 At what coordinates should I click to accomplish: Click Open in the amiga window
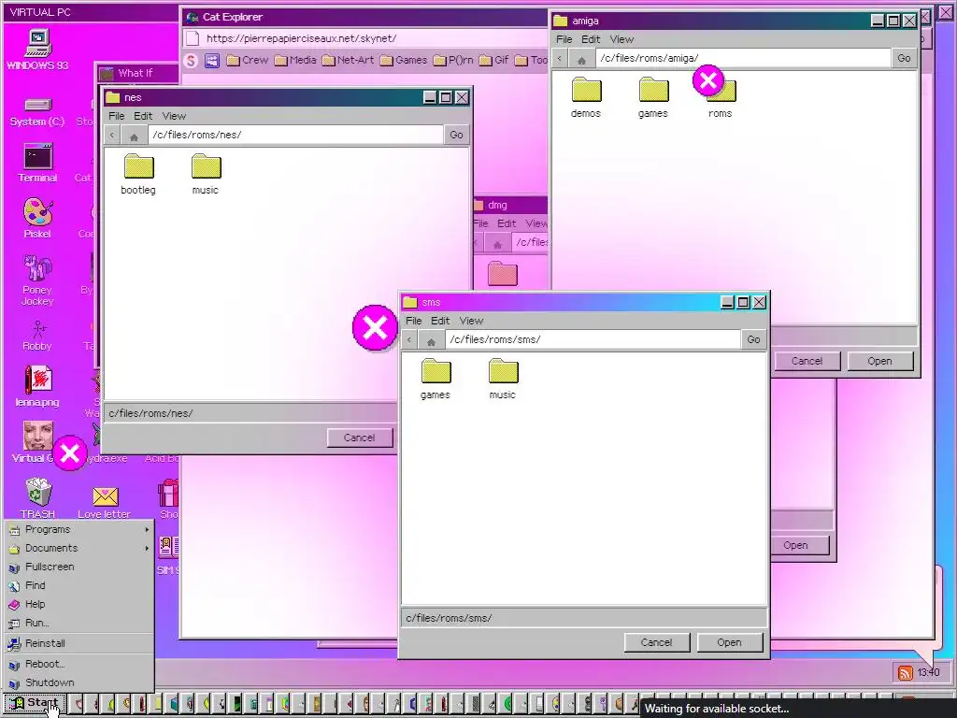(880, 362)
